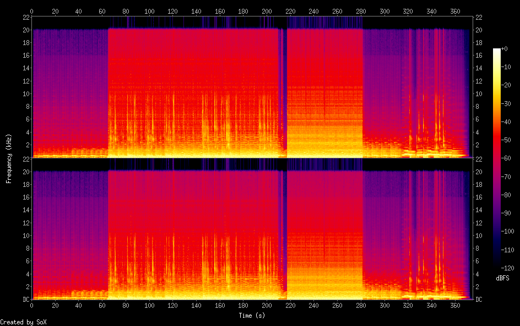Click the "Created by SoX" caption
Screen dimensions: 520x326
(x=23, y=322)
